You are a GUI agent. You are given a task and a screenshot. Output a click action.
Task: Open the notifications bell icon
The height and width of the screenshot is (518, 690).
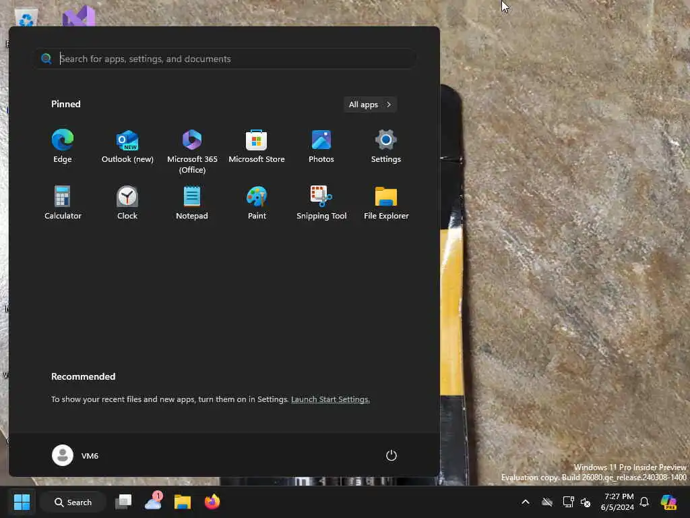[644, 502]
